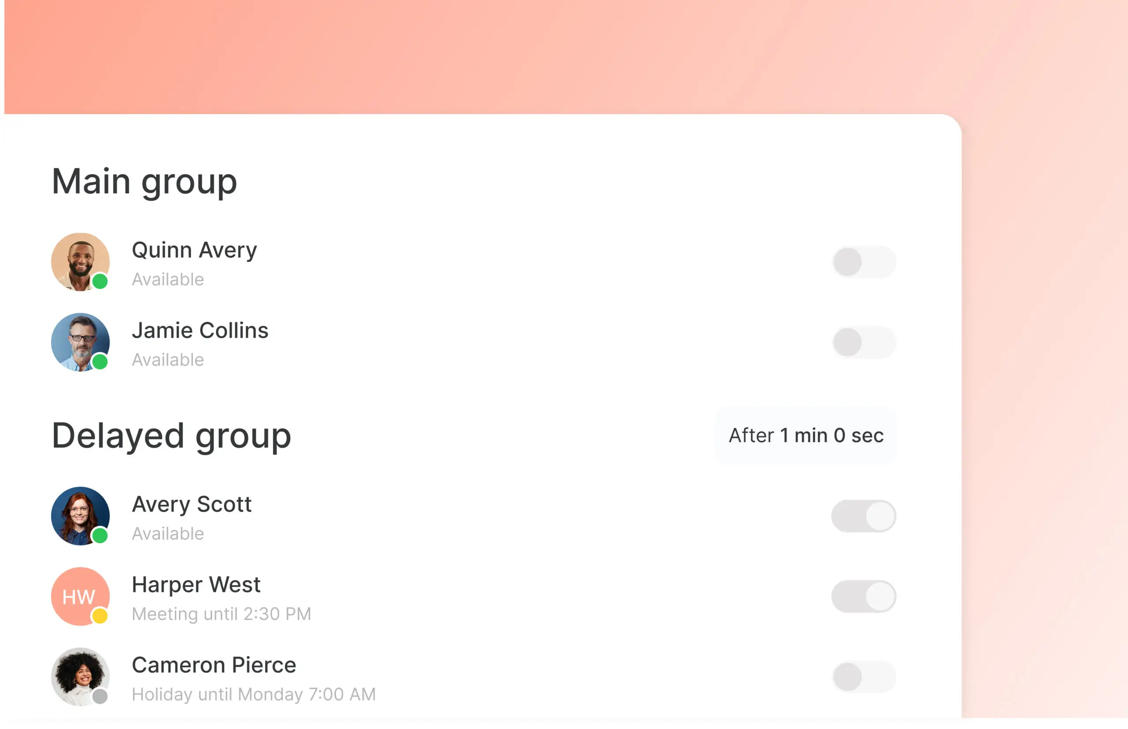Click Quinn Avery's green available status dot
Screen dimensions: 1128x729
[x=100, y=281]
